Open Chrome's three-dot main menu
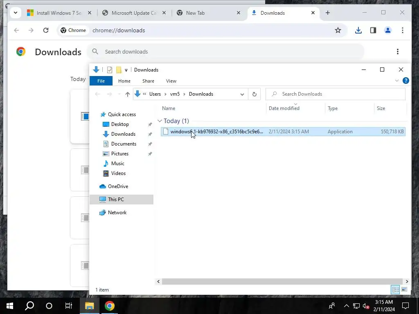Image resolution: width=419 pixels, height=314 pixels. point(403,30)
